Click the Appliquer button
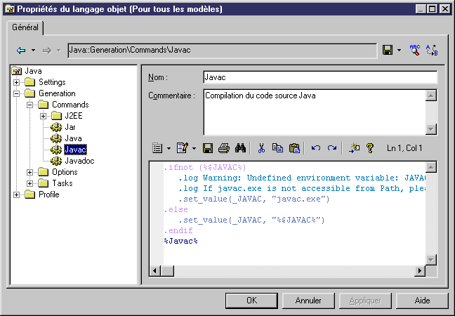The image size is (455, 316). pos(365,301)
